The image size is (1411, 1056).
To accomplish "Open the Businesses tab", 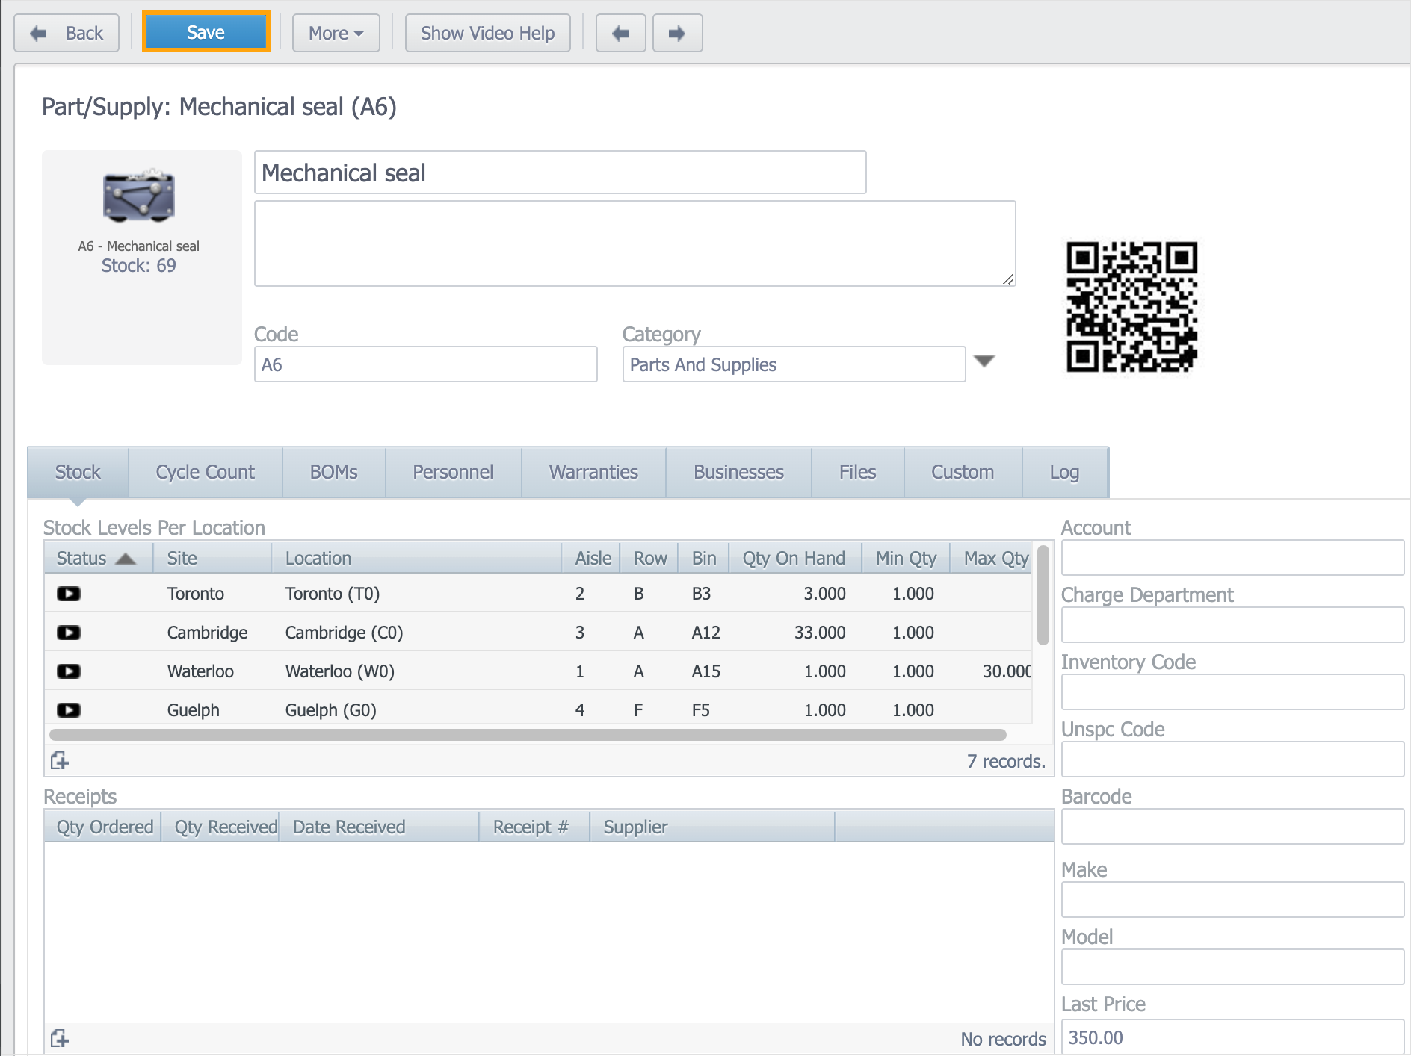I will click(x=738, y=472).
